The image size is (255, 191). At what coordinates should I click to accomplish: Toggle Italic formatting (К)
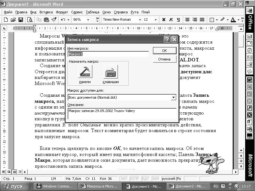point(171,20)
